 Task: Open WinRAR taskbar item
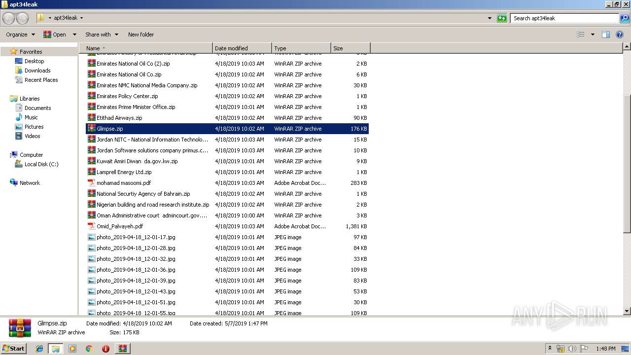122,349
